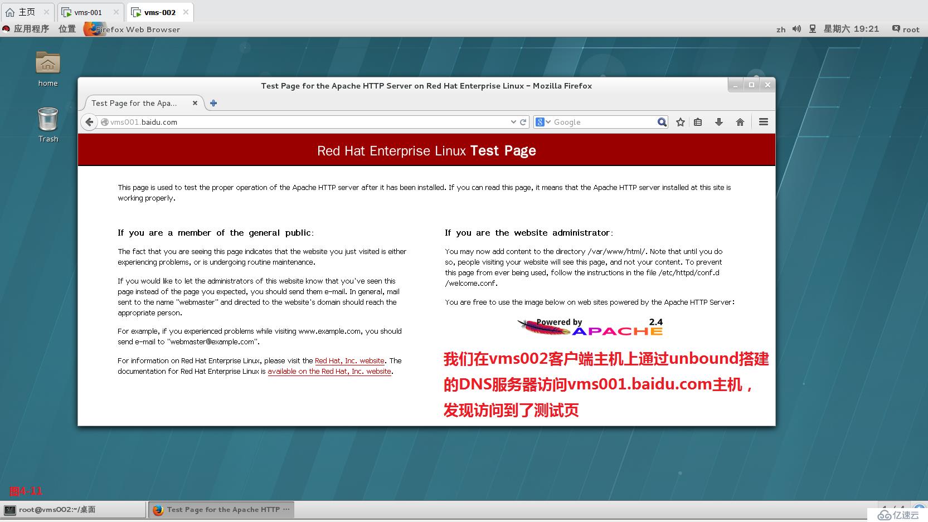Open the home folder desktop icon
The width and height of the screenshot is (928, 522).
(48, 69)
